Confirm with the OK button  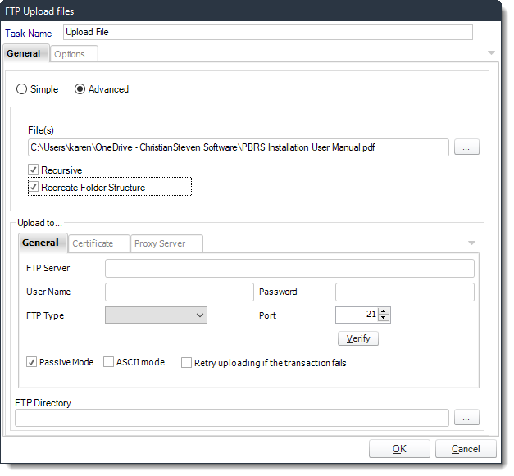[x=399, y=448]
